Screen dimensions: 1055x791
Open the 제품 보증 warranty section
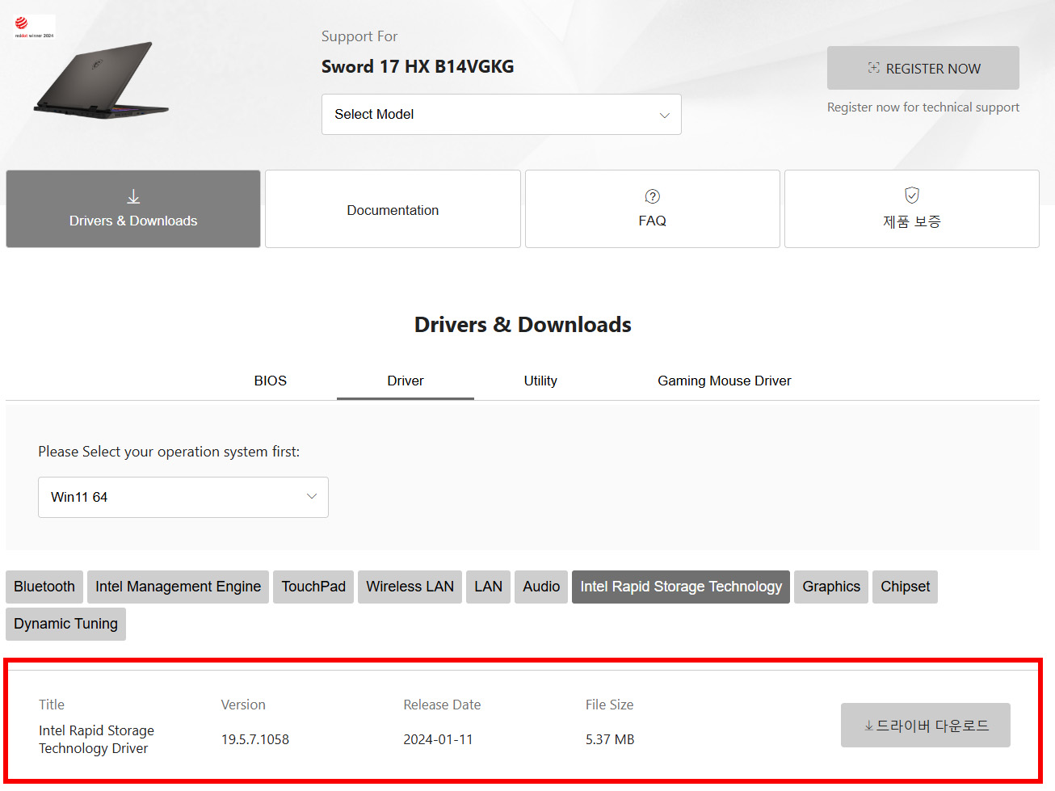[x=911, y=208]
